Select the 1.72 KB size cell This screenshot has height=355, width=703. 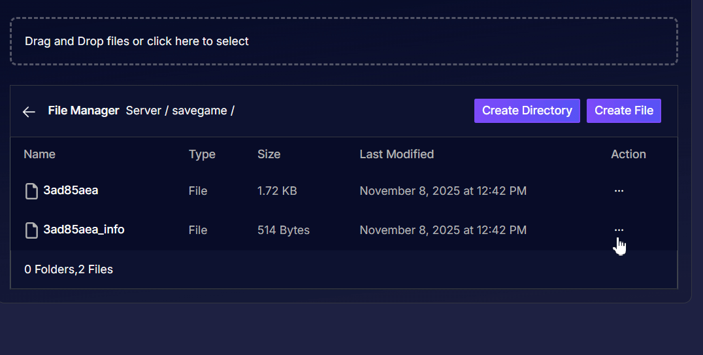point(277,191)
